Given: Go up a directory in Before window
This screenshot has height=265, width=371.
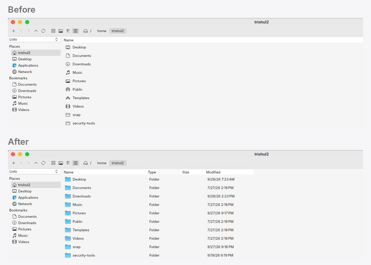Looking at the screenshot, I should [36, 31].
